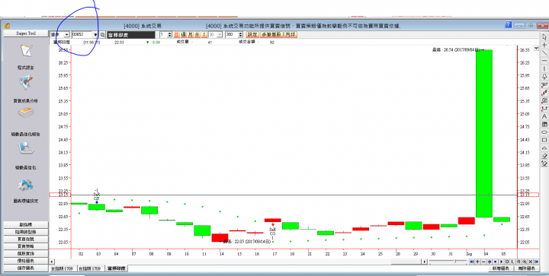
Task: Switch to the minute 分 period button
Action: click(197, 34)
